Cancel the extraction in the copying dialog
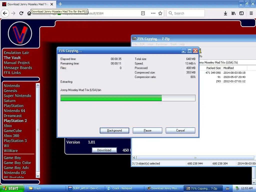The height and width of the screenshot is (192, 256). tap(180, 130)
